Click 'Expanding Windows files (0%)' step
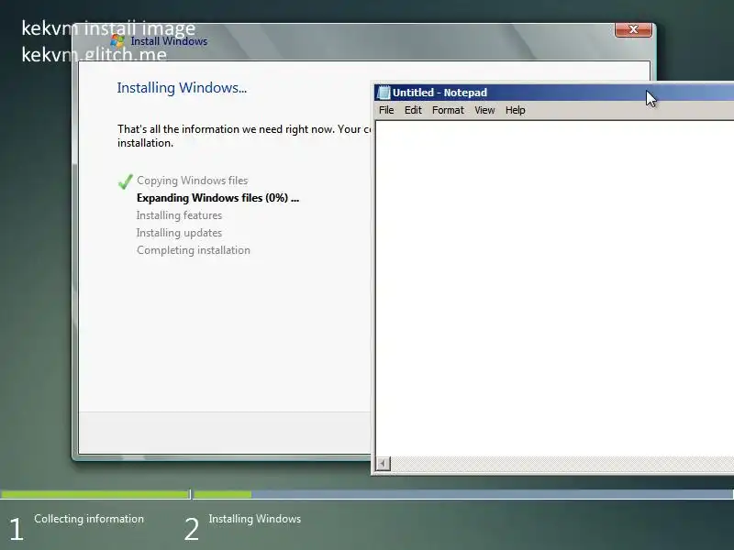 click(217, 198)
